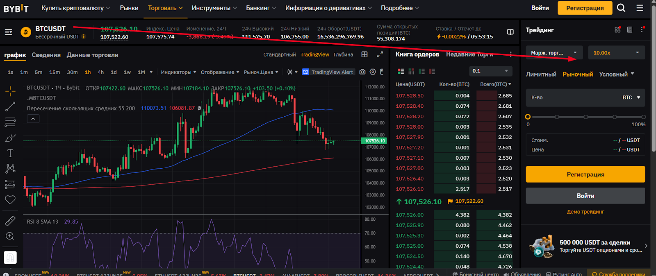Click the heart favorites icon in chart toolbar
This screenshot has height=276, width=656.
pos(10,200)
